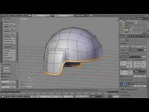Click the timeline Start frame field
Image resolution: width=149 pixels, height=112 pixels.
(x=43, y=96)
